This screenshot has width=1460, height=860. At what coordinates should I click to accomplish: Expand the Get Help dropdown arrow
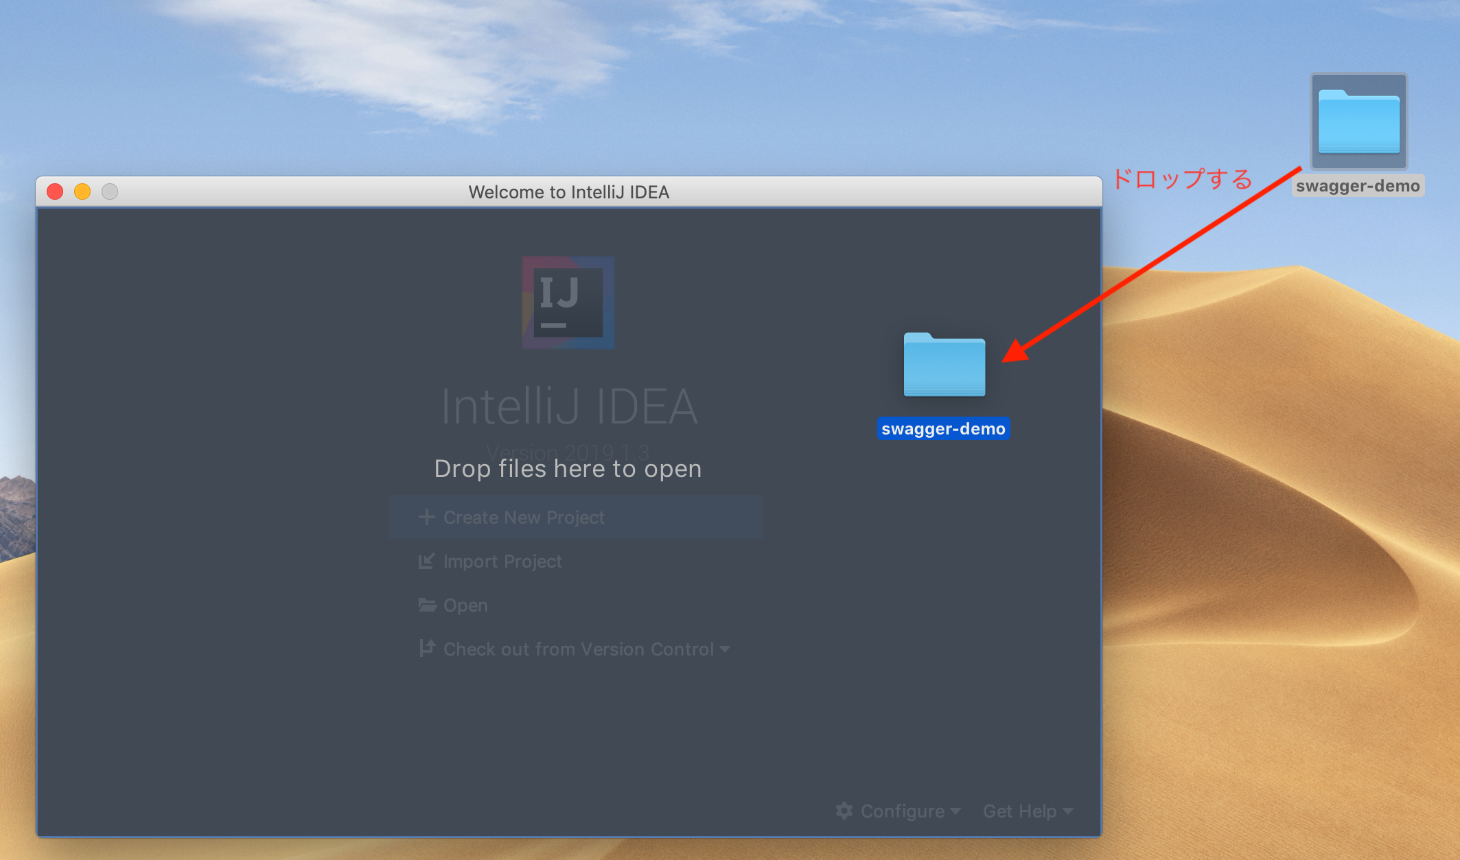click(x=1068, y=811)
